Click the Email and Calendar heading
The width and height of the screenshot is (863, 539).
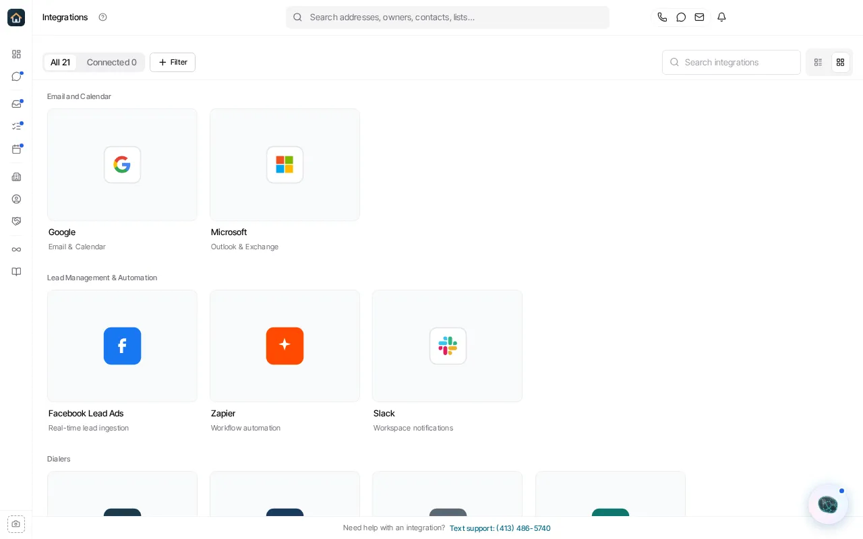(x=79, y=96)
